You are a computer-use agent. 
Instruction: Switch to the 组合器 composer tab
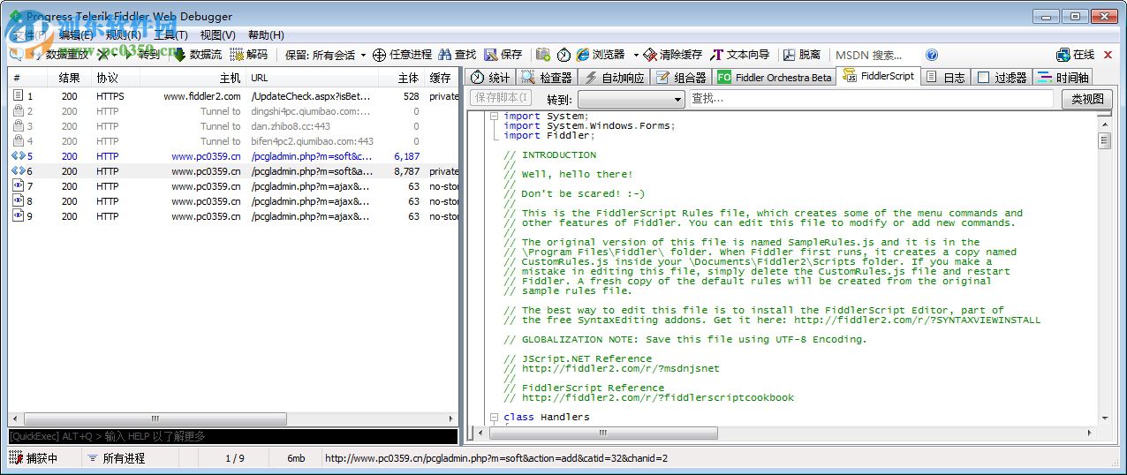pos(681,77)
